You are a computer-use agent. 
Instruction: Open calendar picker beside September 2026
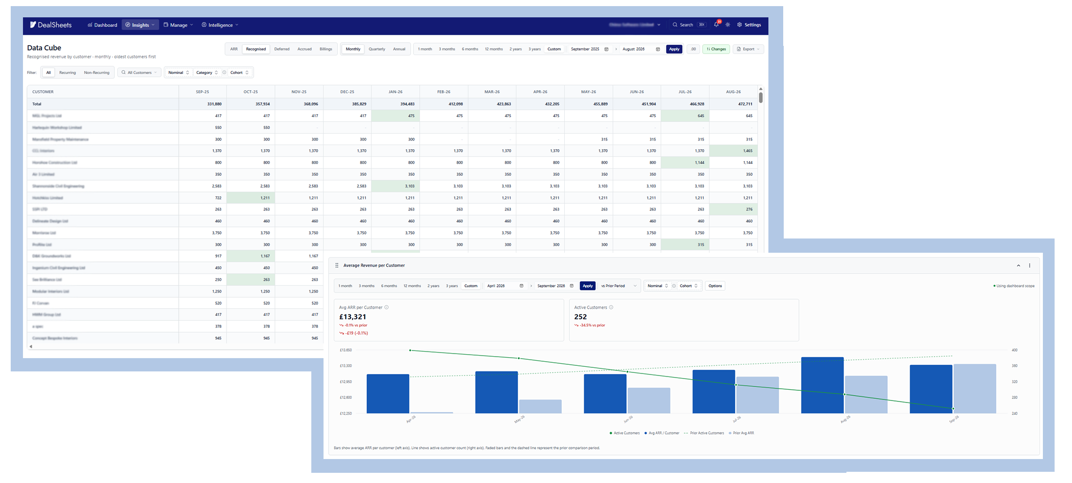pos(571,286)
